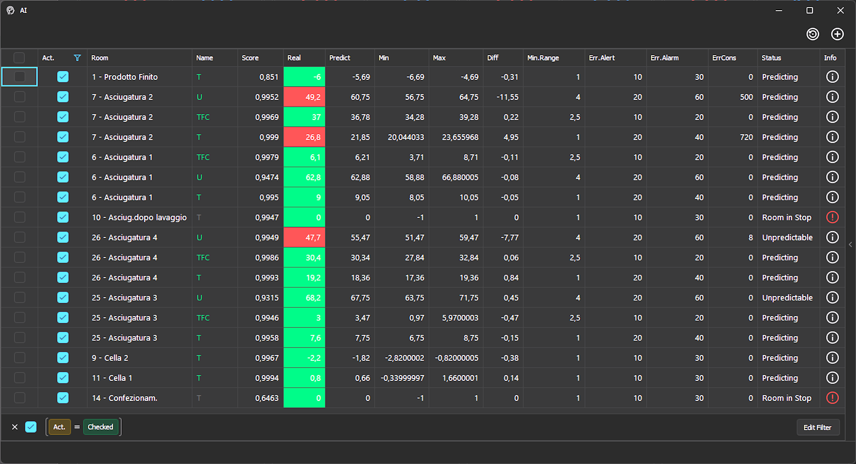Open the Checked filter value dropdown
The height and width of the screenshot is (464, 856).
point(100,427)
